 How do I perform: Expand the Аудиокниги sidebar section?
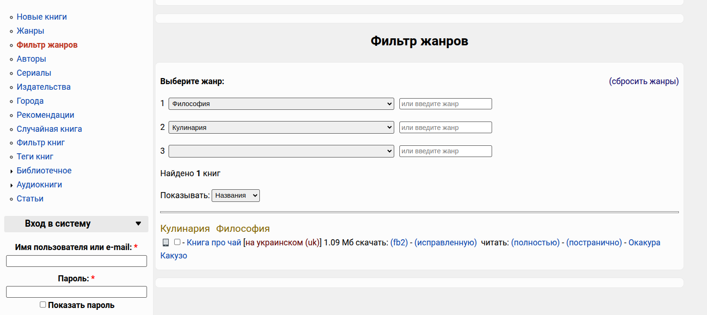click(39, 185)
